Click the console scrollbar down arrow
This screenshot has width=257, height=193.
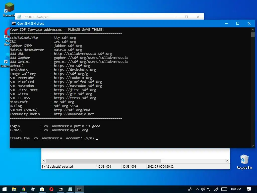point(253,146)
